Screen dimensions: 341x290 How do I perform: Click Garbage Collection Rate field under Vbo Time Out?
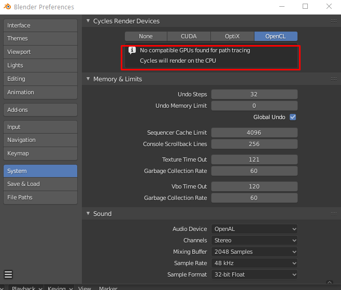(x=254, y=198)
